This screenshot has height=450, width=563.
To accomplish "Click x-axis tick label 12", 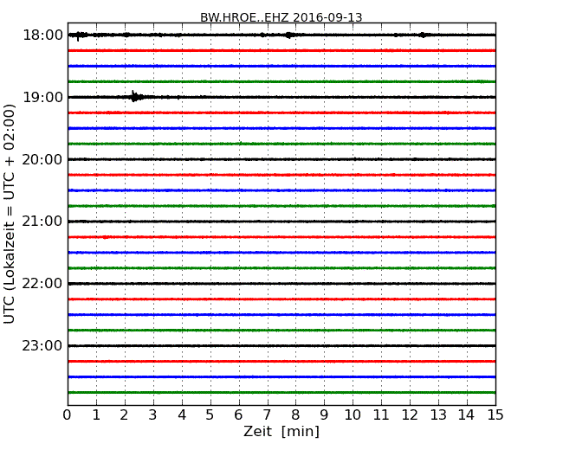I will pyautogui.click(x=410, y=415).
